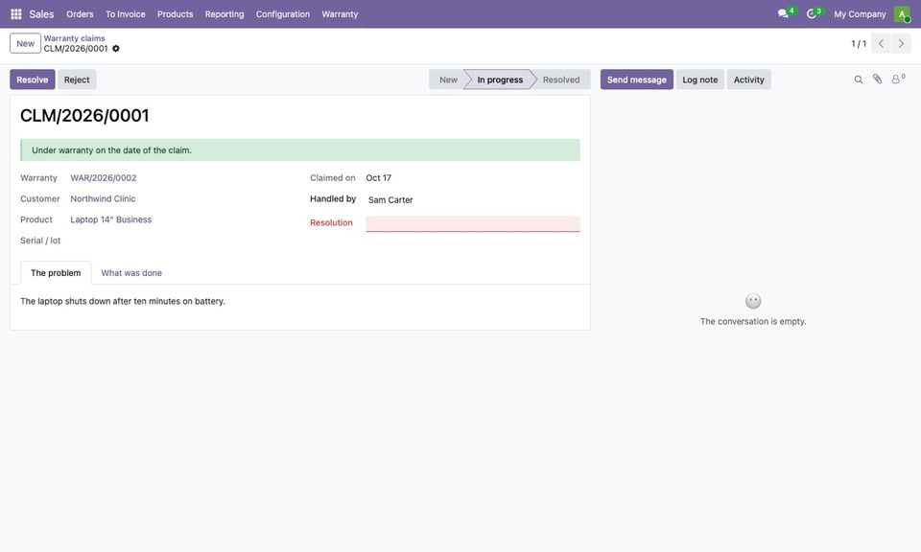This screenshot has width=921, height=552.
Task: Click the problem description text field
Action: coord(299,302)
